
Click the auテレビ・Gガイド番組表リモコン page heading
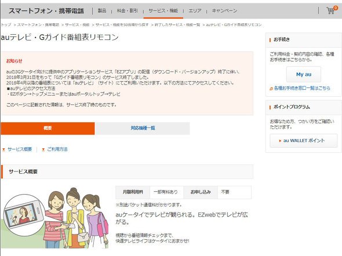pyautogui.click(x=60, y=37)
